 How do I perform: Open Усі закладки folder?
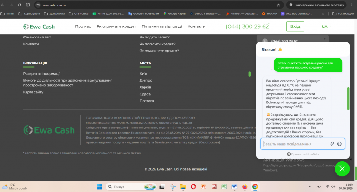pyautogui.click(x=343, y=13)
